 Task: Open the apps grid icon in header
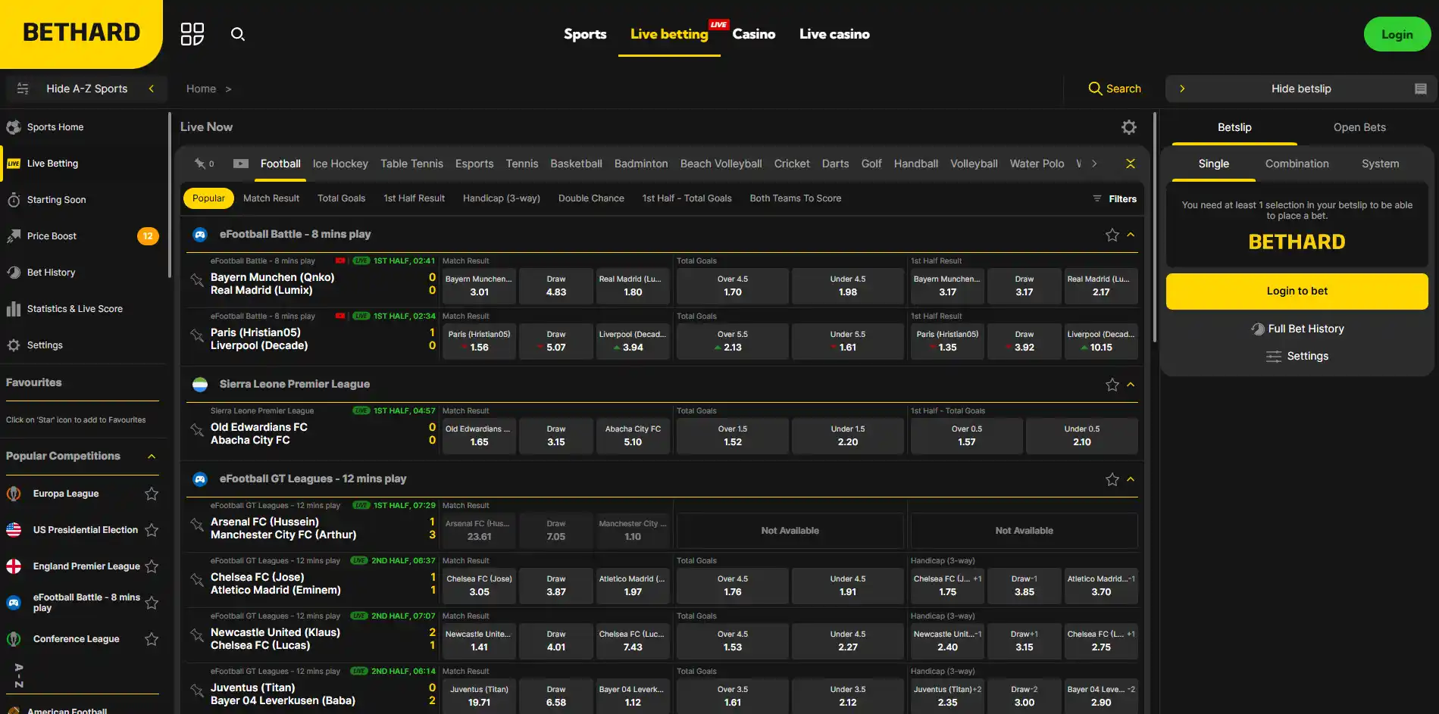(192, 34)
